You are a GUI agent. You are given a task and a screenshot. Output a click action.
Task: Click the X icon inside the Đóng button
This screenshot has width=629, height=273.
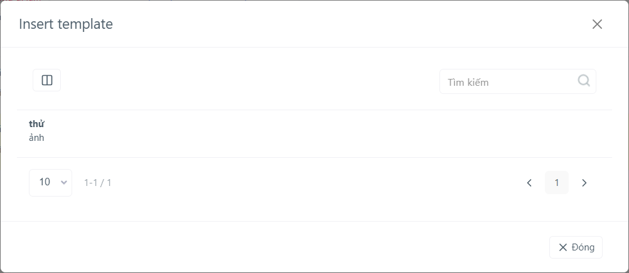[x=563, y=247]
